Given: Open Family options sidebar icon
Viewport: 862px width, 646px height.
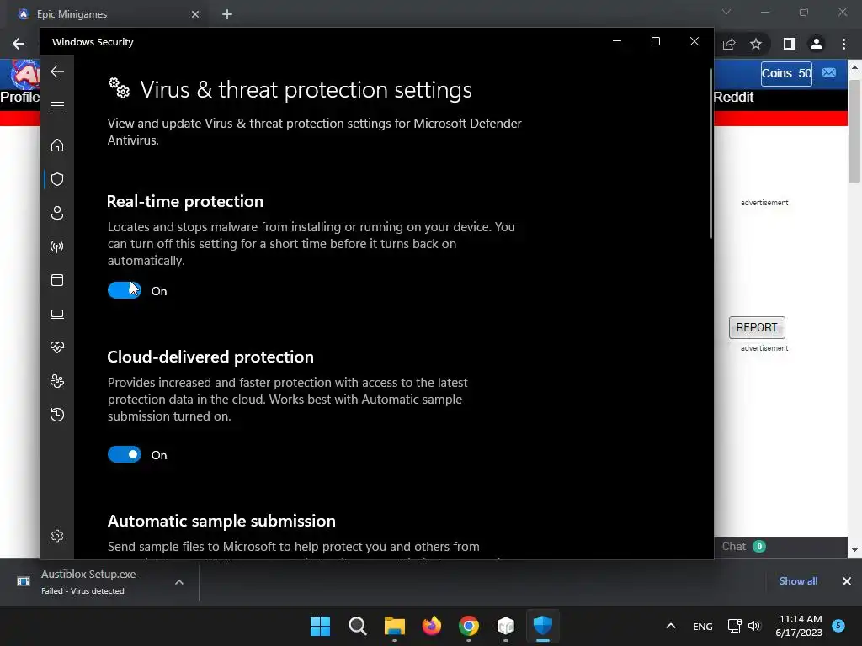Looking at the screenshot, I should tap(57, 381).
